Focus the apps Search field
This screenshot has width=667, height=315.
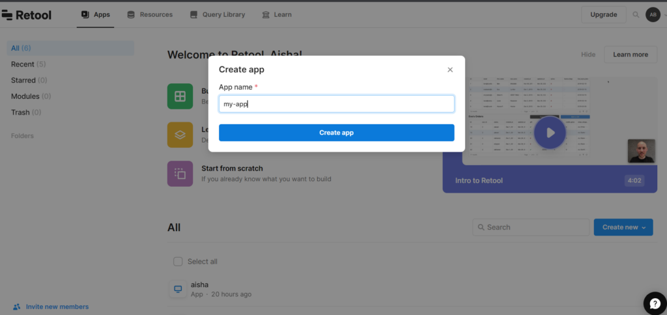click(x=531, y=227)
